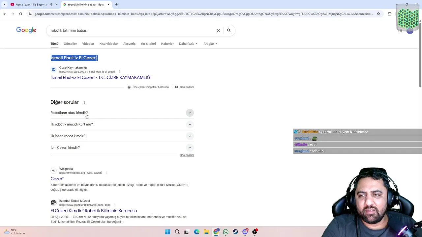The image size is (422, 237).
Task: Expand 'Robotların atası kimdir?' question
Action: tap(122, 113)
